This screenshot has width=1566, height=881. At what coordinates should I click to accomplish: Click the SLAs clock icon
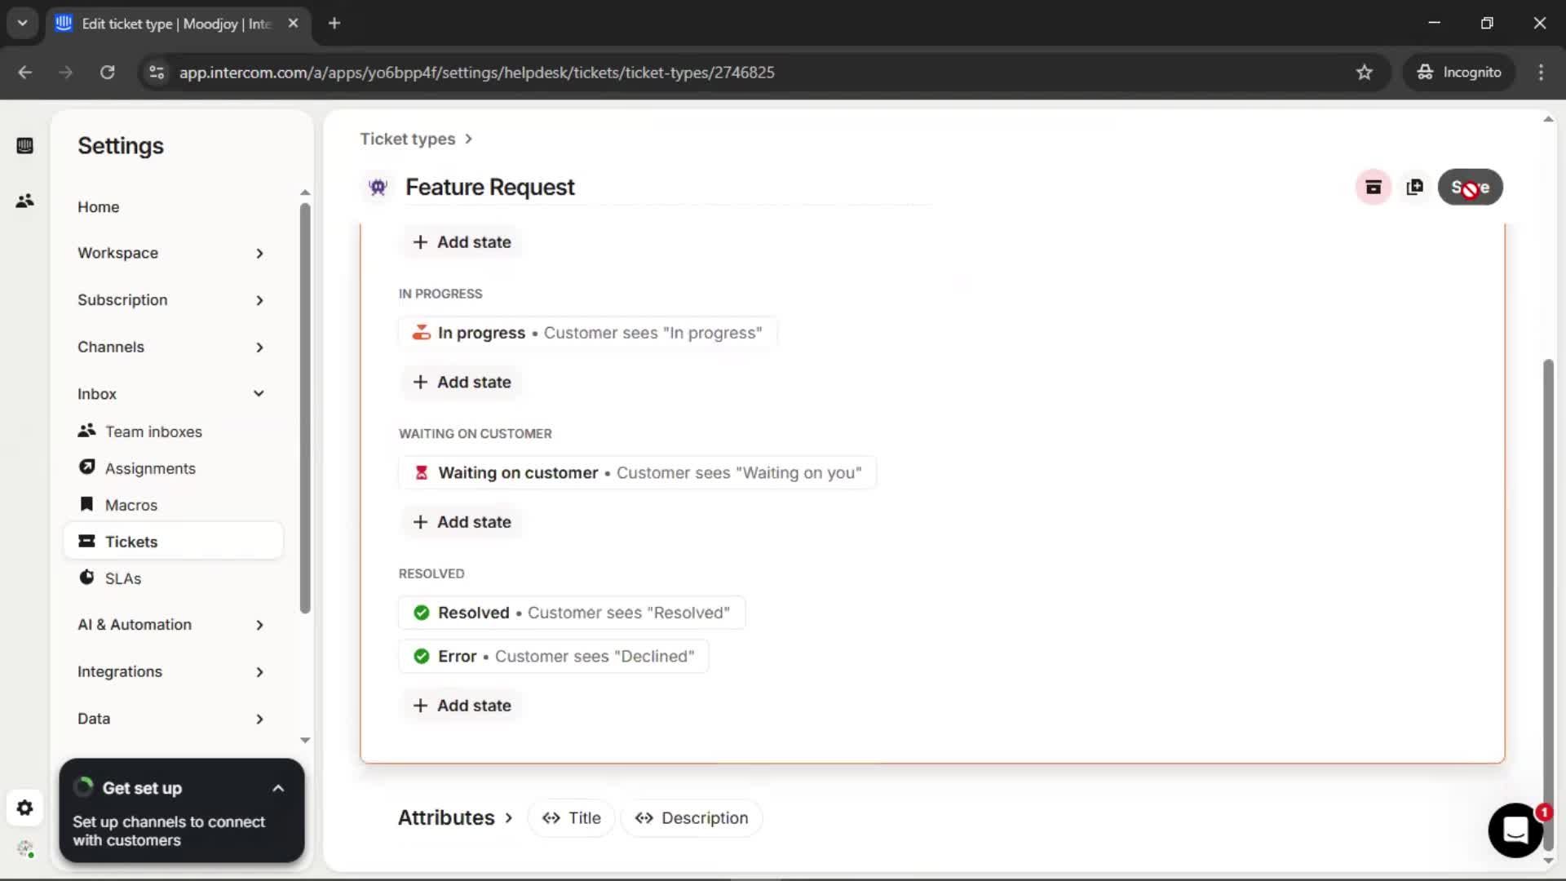point(86,578)
